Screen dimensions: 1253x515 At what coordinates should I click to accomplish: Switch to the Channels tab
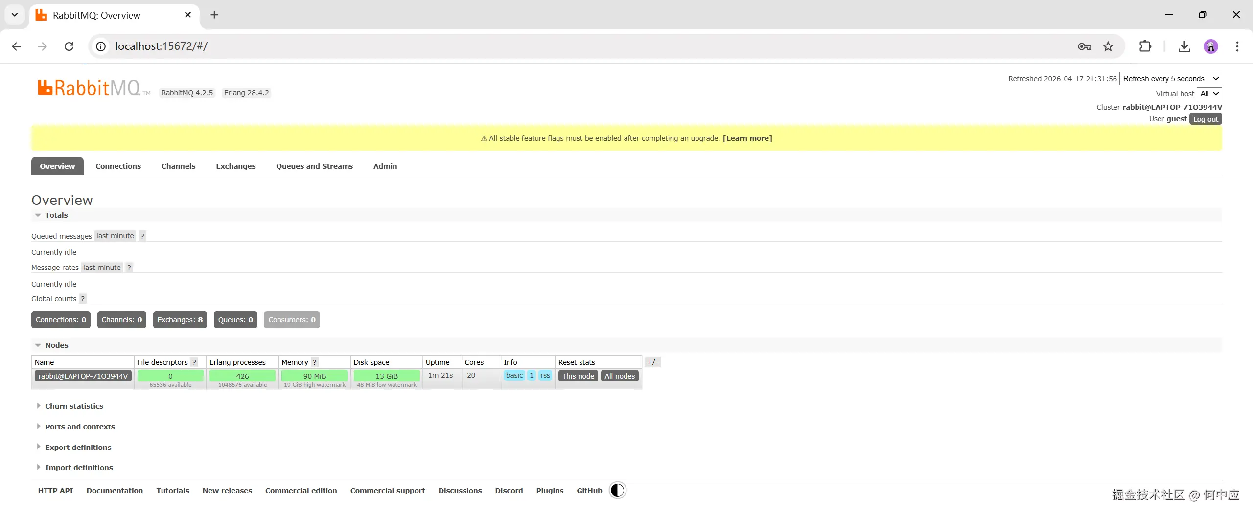179,166
